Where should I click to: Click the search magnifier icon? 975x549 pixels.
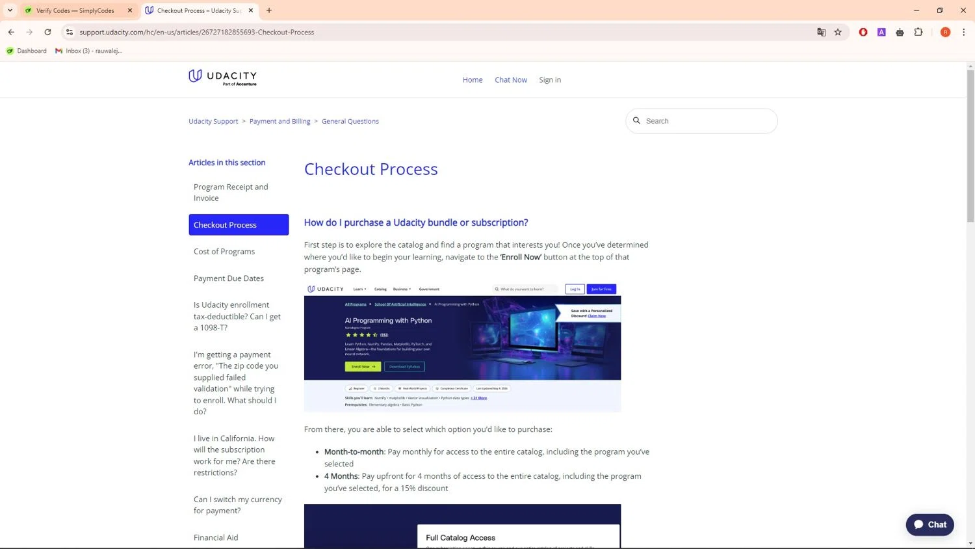coord(637,120)
